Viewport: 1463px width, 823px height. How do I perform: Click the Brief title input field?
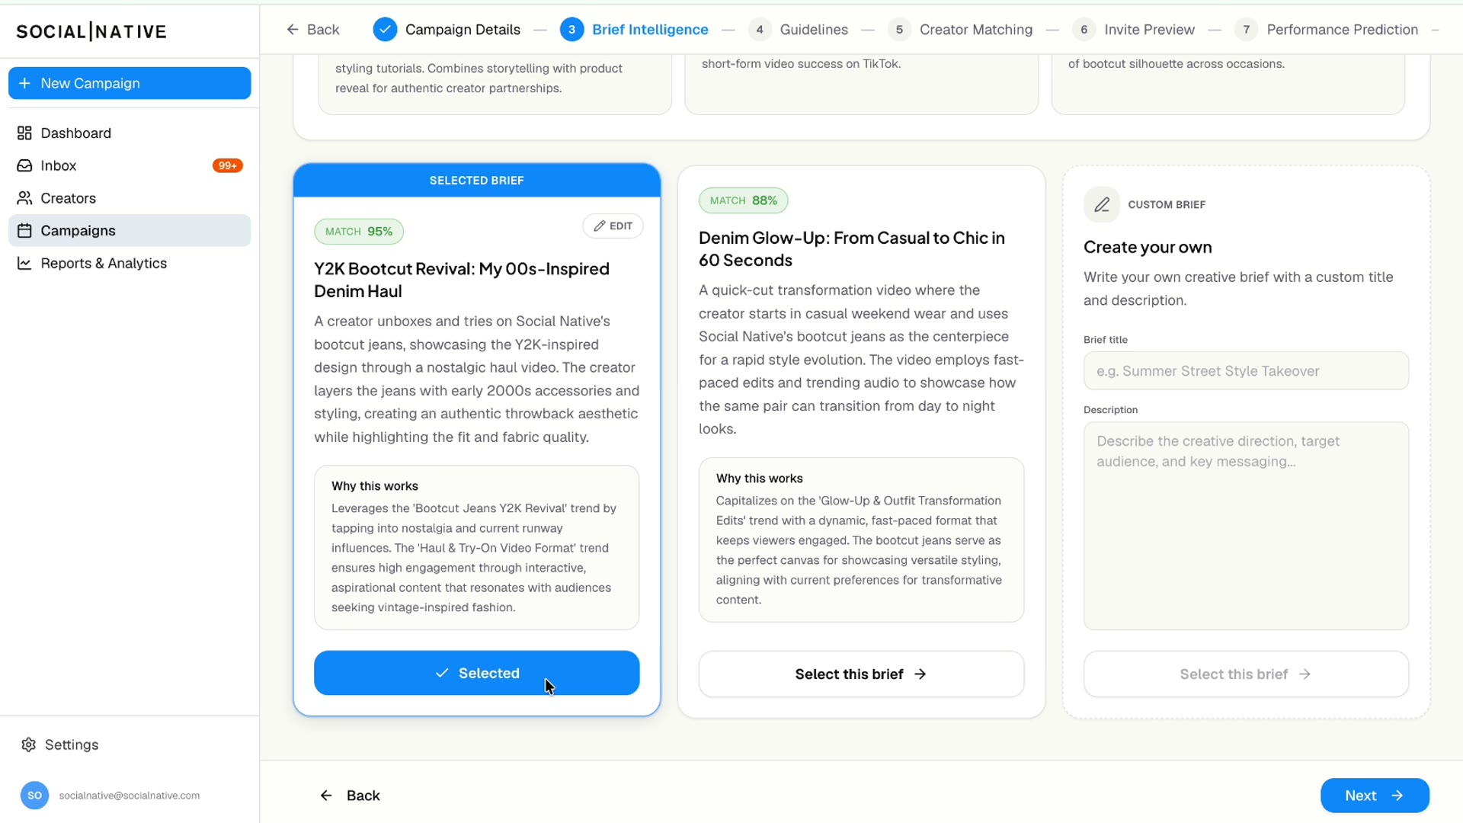[1246, 371]
